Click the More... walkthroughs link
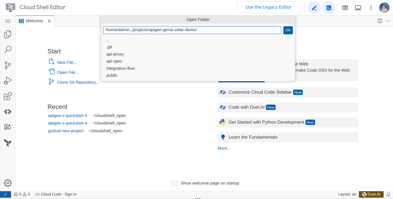This screenshot has height=199, width=393. tap(224, 148)
